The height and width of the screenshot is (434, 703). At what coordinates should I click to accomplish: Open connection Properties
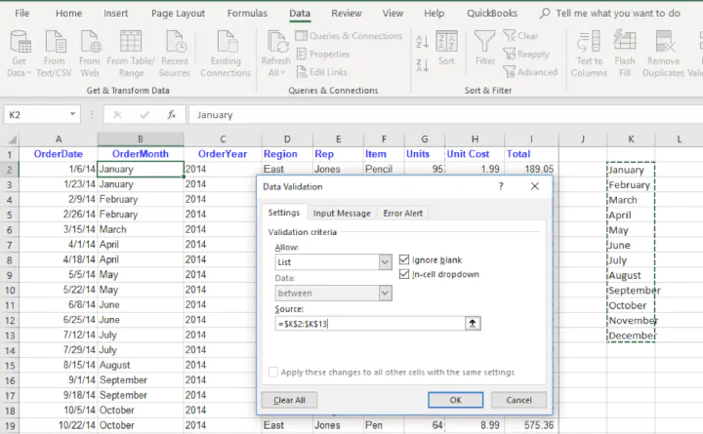coord(323,55)
